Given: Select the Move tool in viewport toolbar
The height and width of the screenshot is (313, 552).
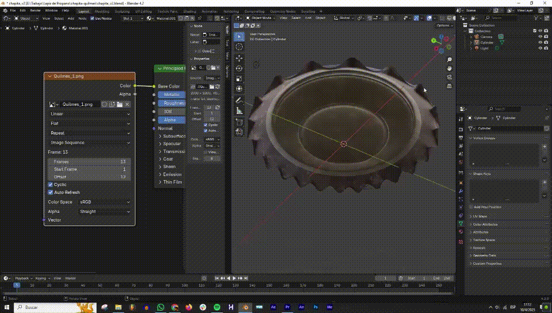Looking at the screenshot, I should (239, 58).
